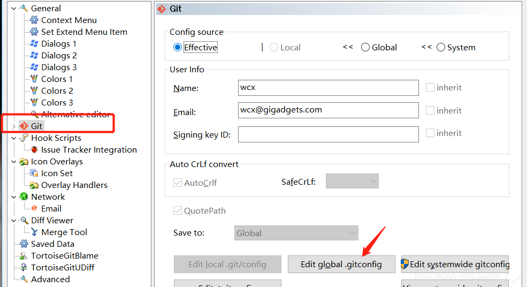Click the Icon Set icon
The height and width of the screenshot is (287, 527).
coord(34,173)
